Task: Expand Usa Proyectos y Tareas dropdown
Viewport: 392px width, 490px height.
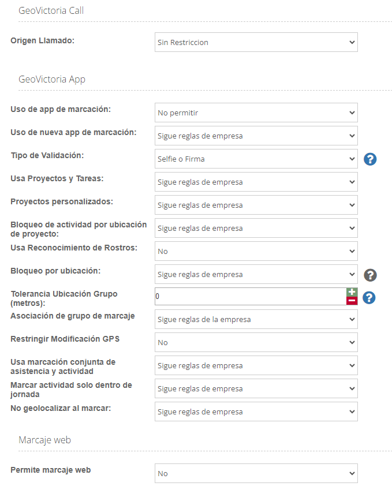Action: pos(256,182)
